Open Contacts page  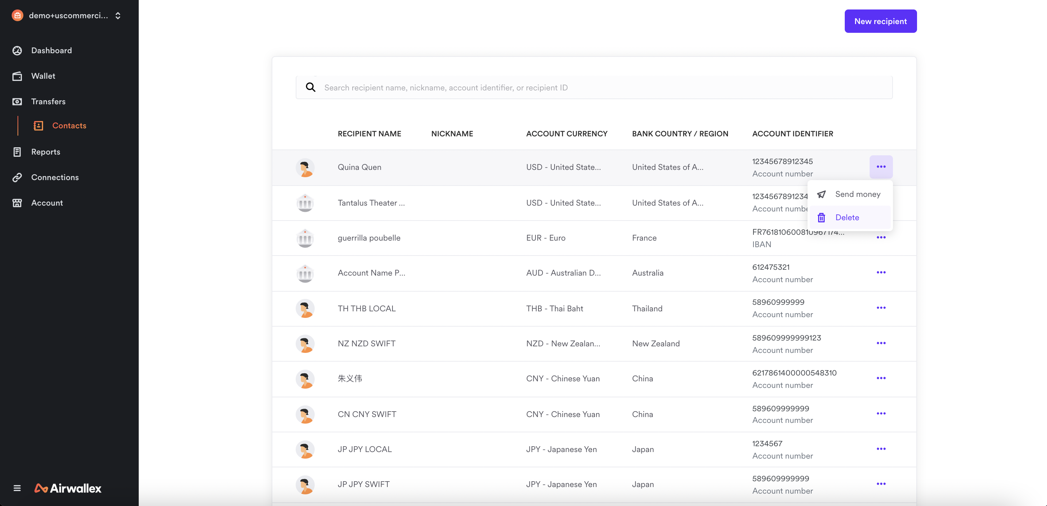pos(69,126)
